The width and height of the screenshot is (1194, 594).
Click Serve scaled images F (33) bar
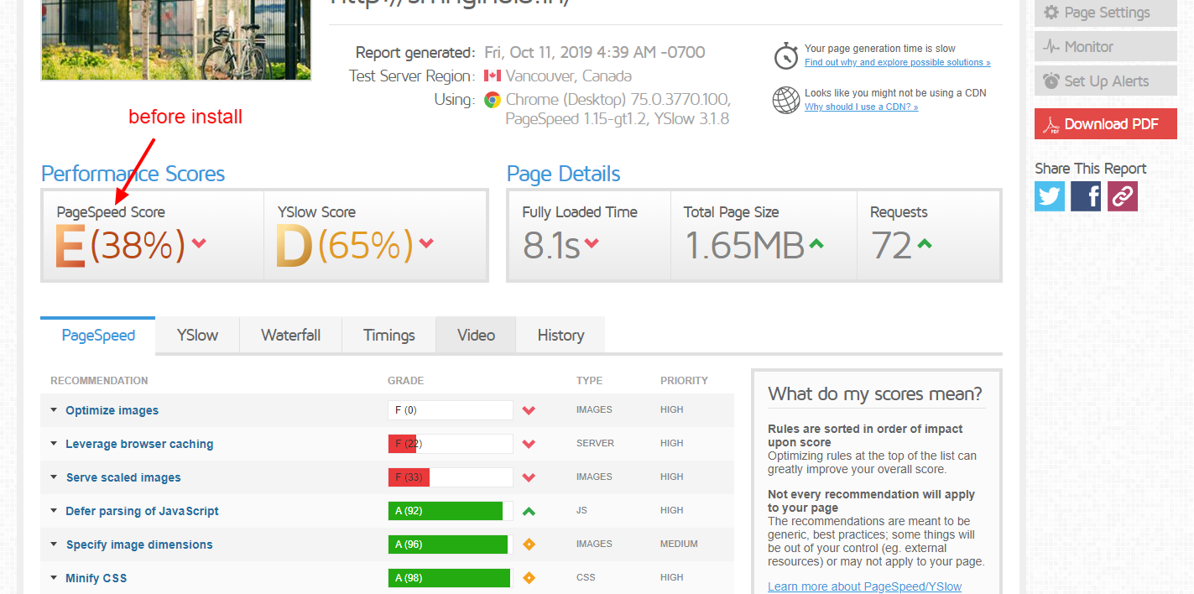(451, 477)
